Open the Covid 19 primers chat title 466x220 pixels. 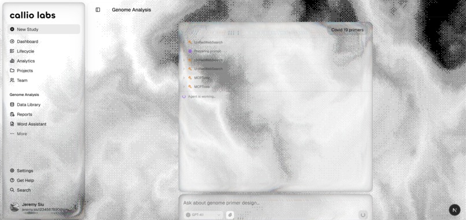point(347,30)
